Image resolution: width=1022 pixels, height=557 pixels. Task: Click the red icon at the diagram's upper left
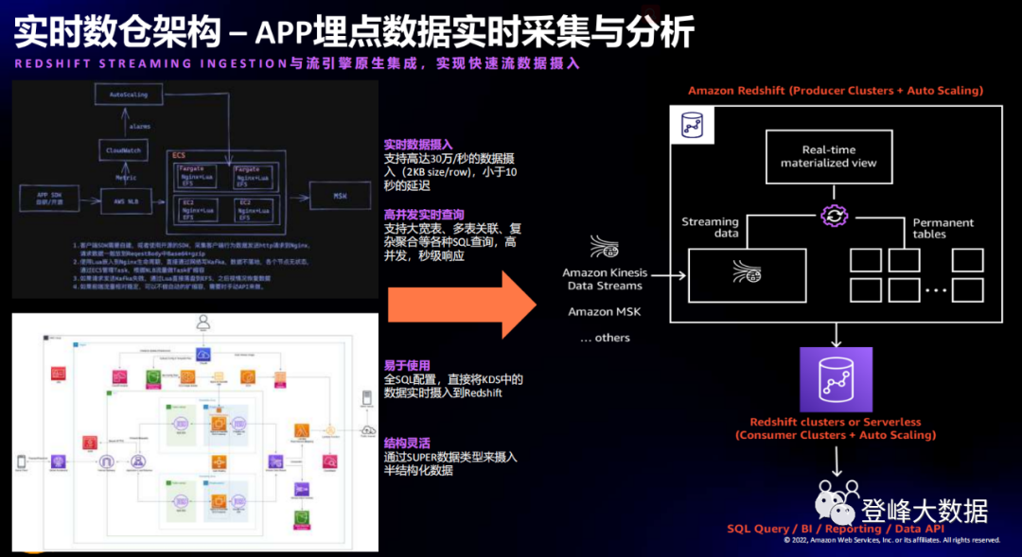[58, 374]
